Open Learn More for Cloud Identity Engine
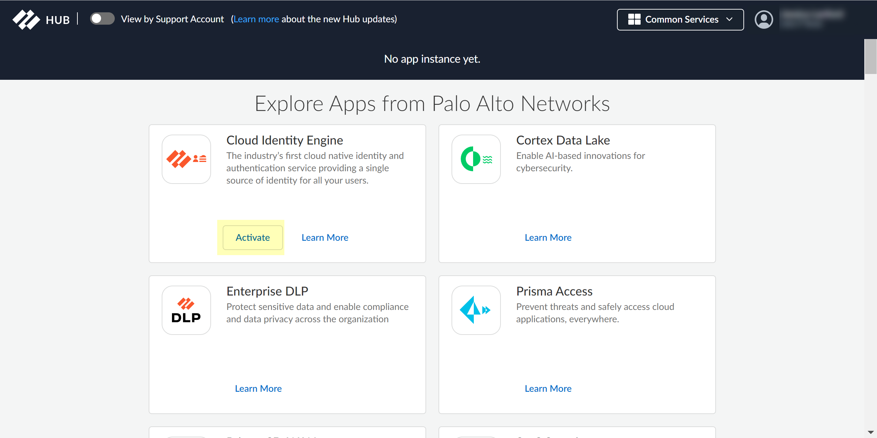Image resolution: width=877 pixels, height=438 pixels. (324, 237)
